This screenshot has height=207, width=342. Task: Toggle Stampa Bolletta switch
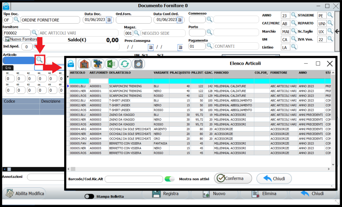point(89,196)
